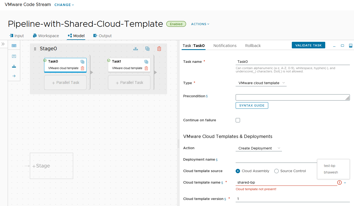Click the import-up canvas toolbar icon

click(14, 56)
